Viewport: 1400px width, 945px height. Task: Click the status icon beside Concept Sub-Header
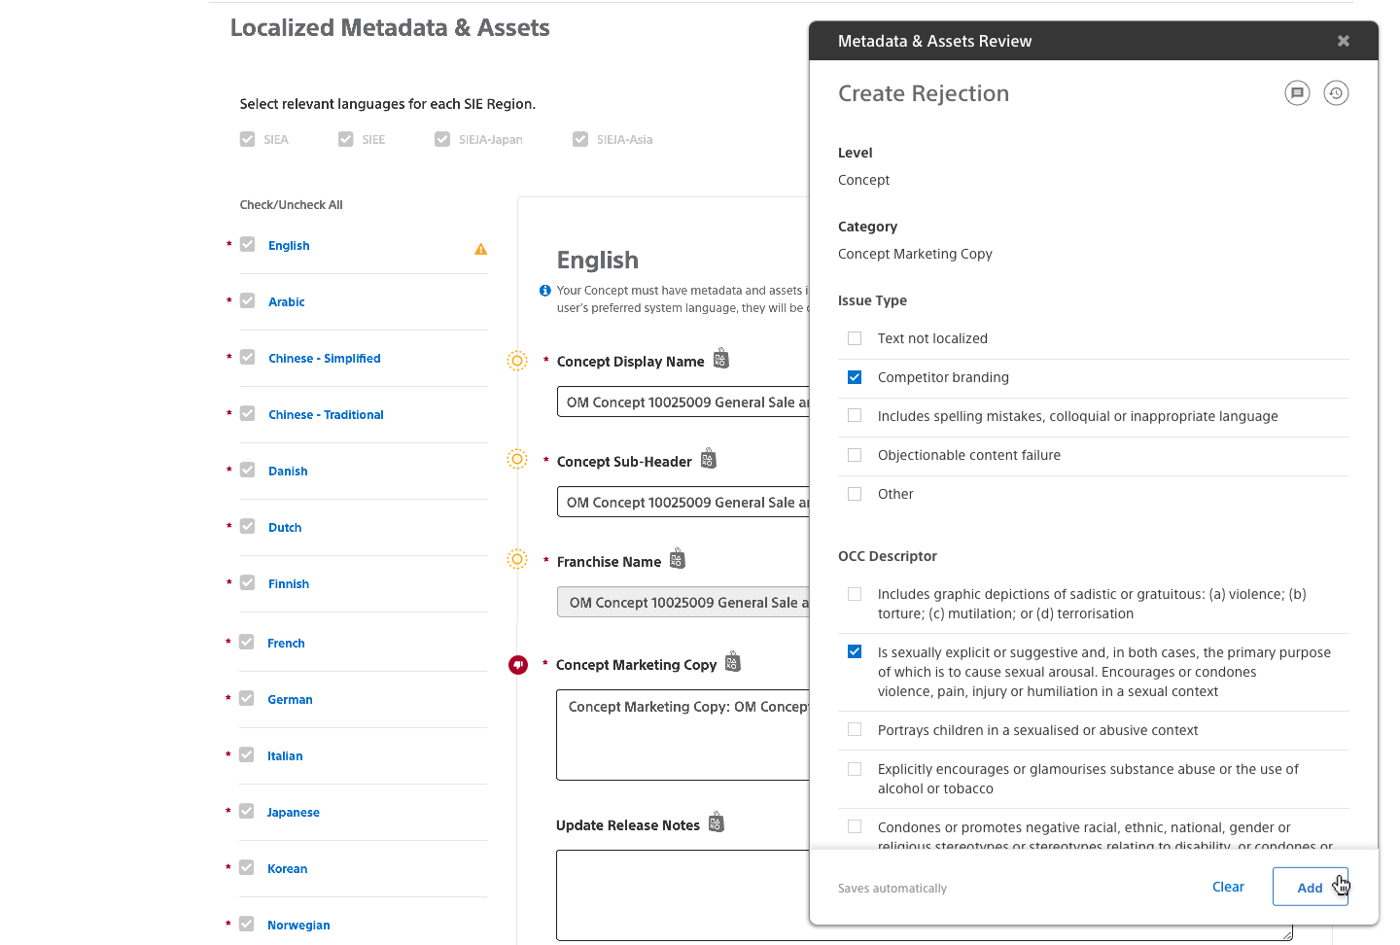click(x=517, y=459)
